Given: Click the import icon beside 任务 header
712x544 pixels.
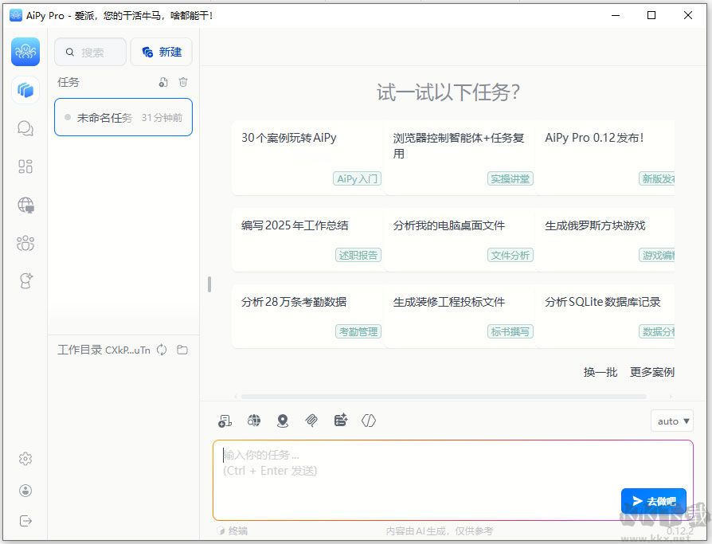Looking at the screenshot, I should coord(163,82).
